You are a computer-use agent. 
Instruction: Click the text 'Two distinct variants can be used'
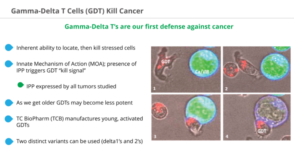pyautogui.click(x=58, y=141)
